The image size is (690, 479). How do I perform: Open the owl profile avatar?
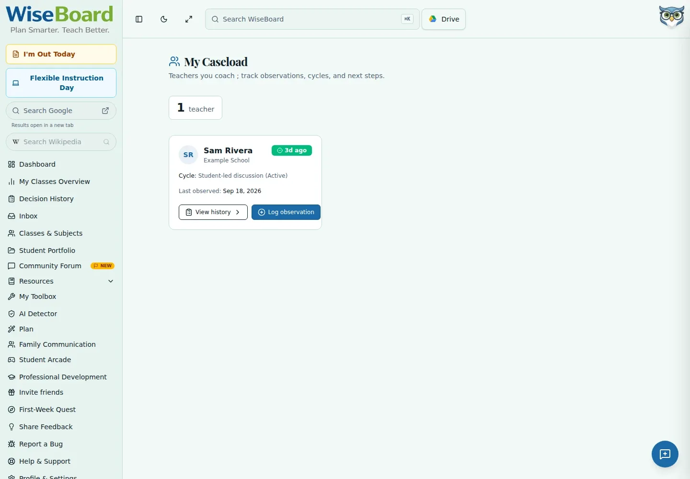[671, 17]
